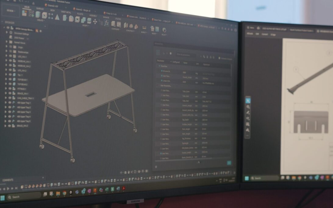
Task: Toggle visibility of TOP BEAM:1
Action: pos(10,79)
